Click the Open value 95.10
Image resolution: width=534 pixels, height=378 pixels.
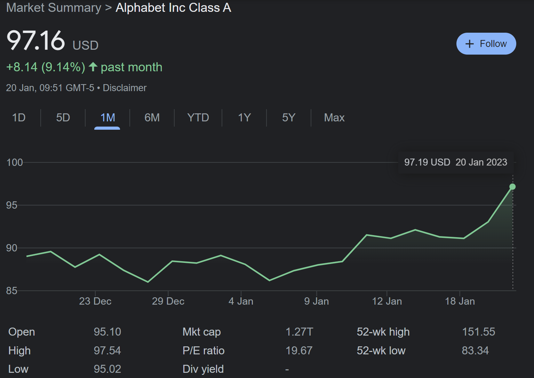coord(107,332)
